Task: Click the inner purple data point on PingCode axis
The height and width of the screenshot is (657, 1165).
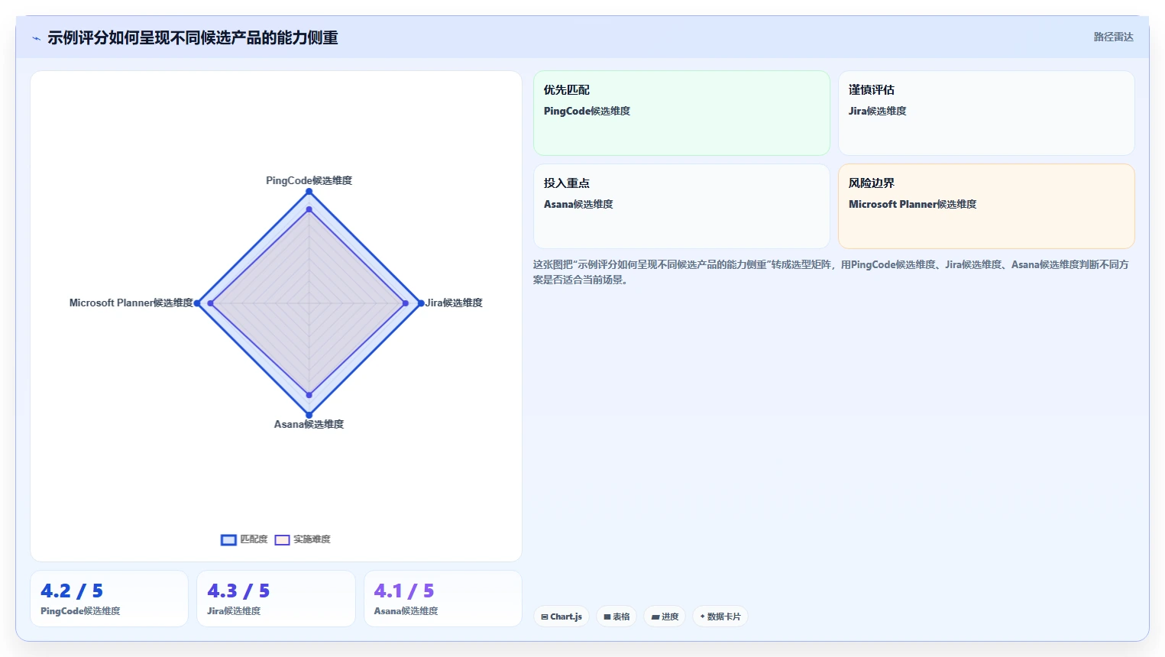Action: coord(309,209)
